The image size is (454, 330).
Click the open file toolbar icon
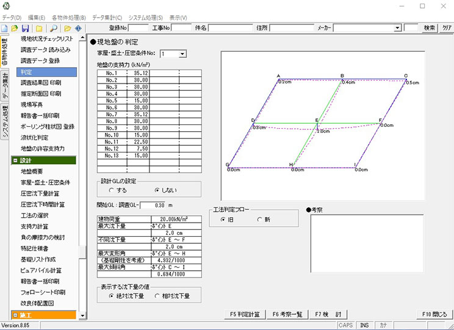click(x=14, y=29)
